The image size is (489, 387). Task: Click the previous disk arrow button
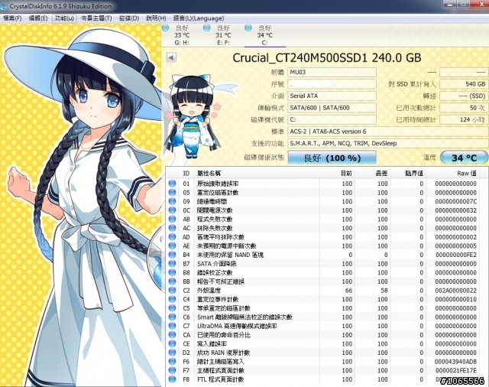[x=171, y=57]
